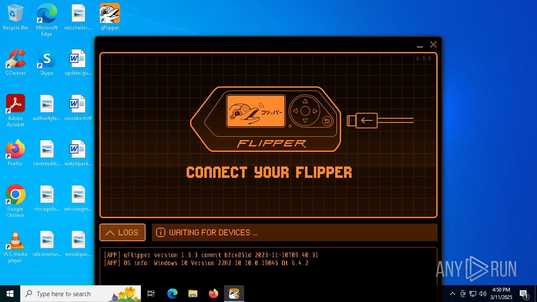Click the version label 1.3.3
537x302 pixels.
423,58
